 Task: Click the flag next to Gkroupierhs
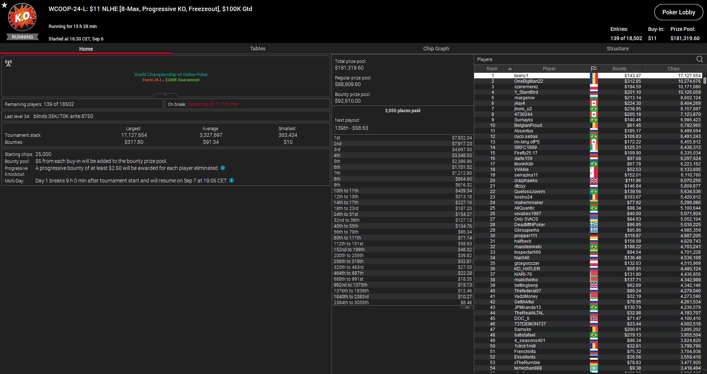[x=594, y=230]
